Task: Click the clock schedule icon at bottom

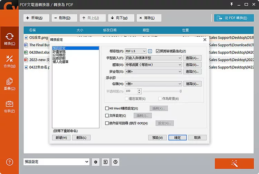Action: point(115,162)
